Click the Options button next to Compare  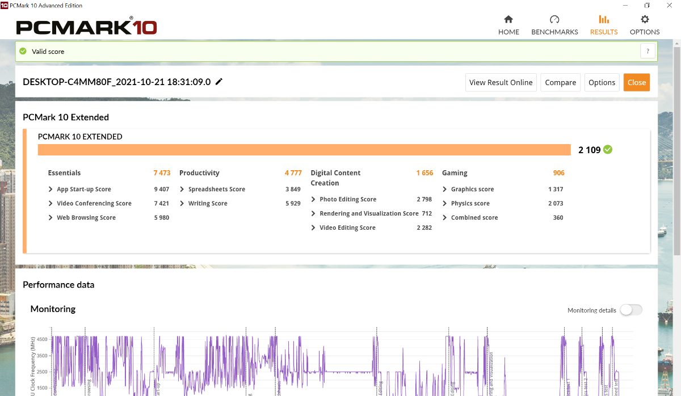602,82
